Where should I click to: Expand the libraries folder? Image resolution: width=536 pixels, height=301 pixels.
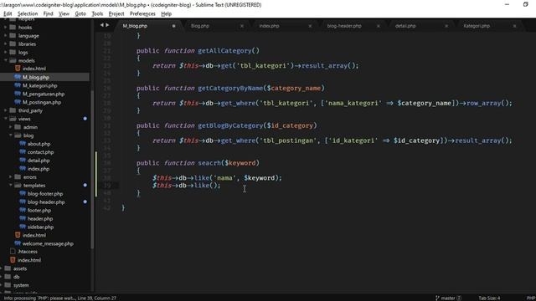pos(6,44)
